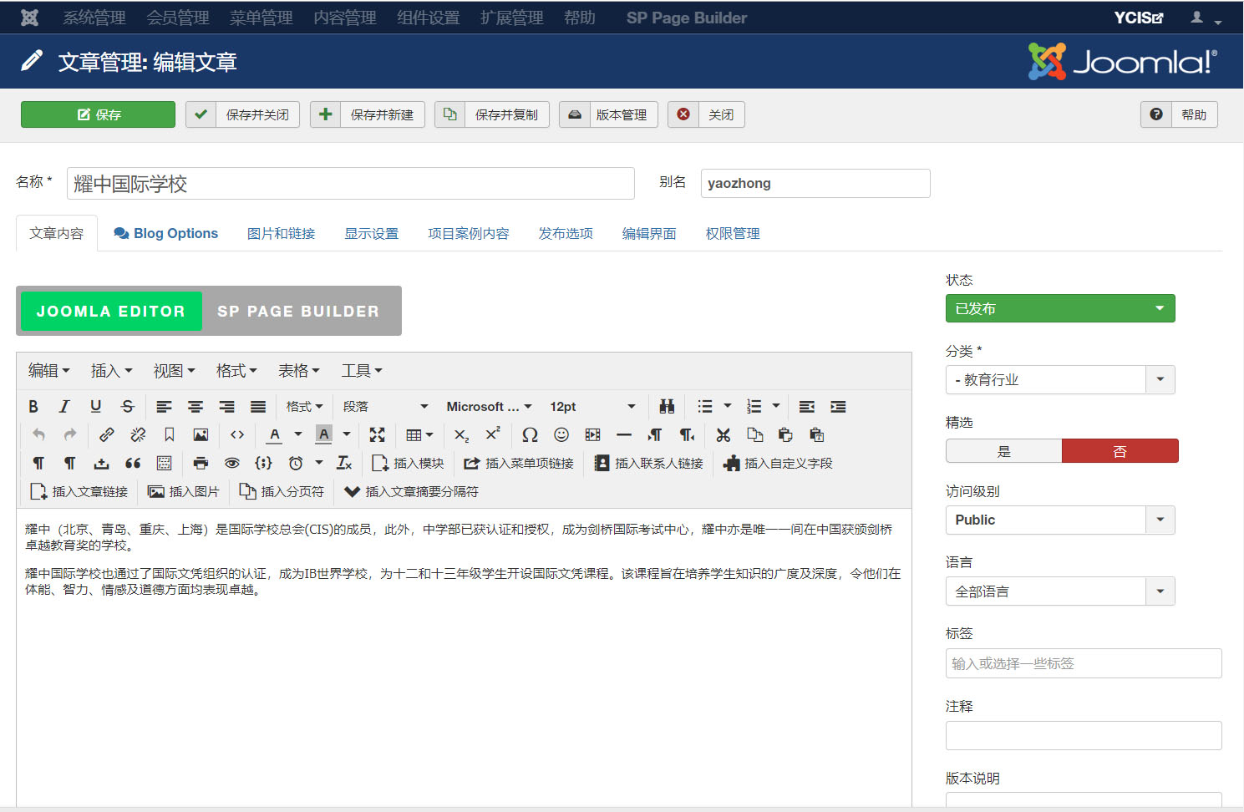
Task: Insert media video icon
Action: point(592,435)
